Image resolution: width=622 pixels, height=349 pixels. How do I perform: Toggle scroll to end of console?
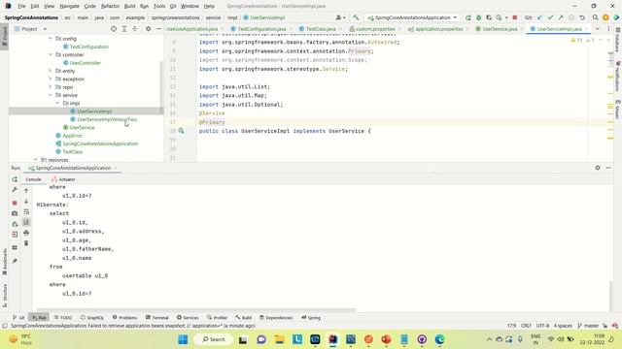26,222
